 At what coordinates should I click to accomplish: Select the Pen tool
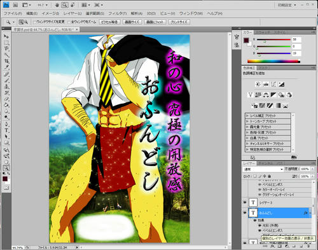(x=6, y=124)
